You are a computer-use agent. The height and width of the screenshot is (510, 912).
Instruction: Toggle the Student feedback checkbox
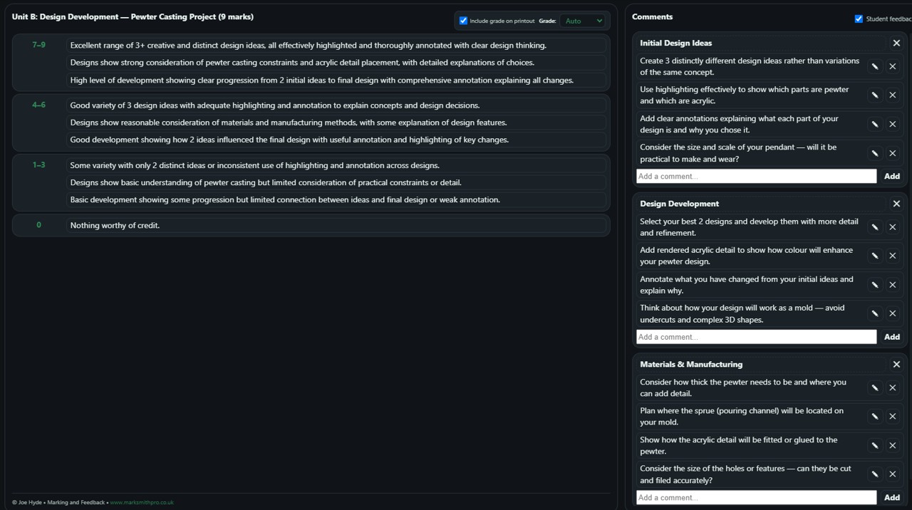tap(859, 19)
